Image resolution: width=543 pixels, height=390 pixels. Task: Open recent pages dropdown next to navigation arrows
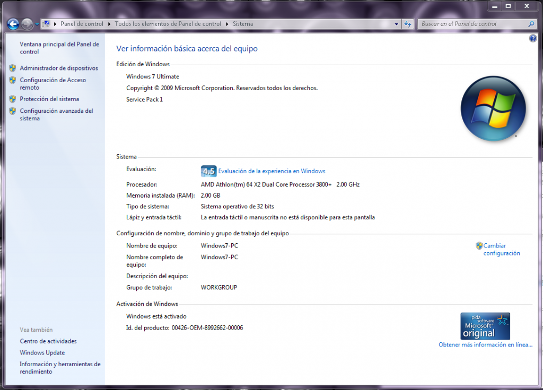[x=37, y=24]
